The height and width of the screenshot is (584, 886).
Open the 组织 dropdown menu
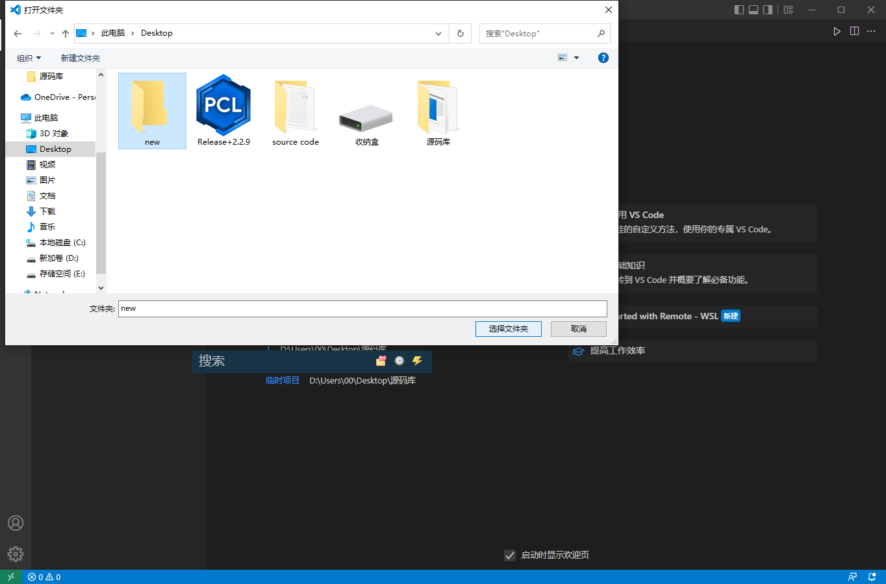point(29,58)
